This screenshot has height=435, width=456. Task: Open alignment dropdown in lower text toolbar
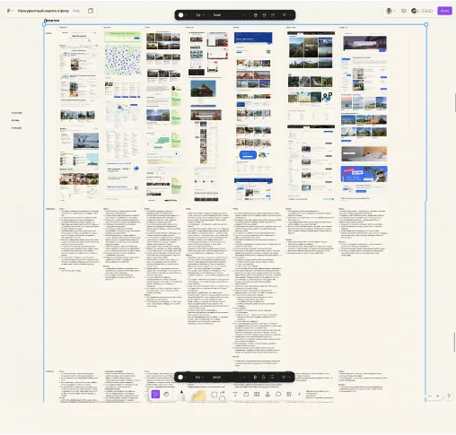[286, 378]
